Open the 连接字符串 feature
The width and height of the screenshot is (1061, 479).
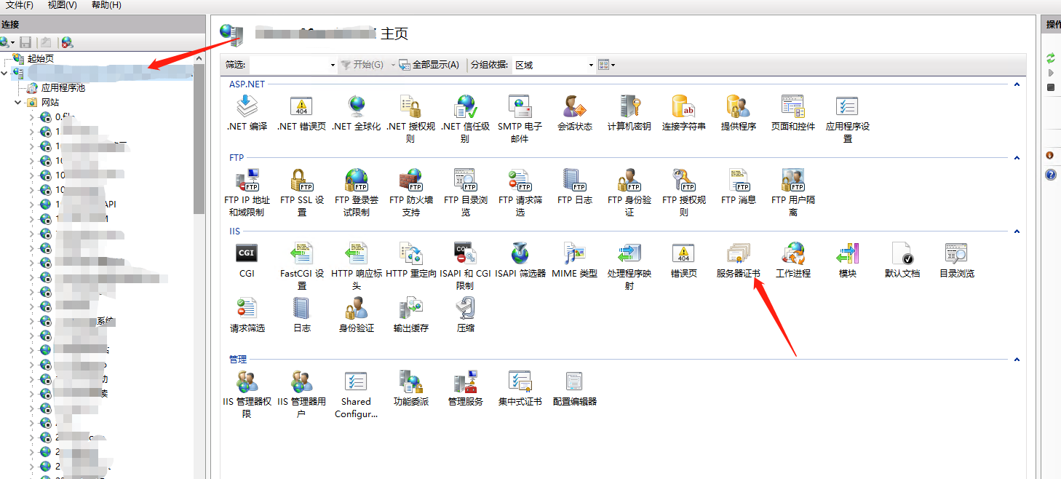(x=684, y=114)
